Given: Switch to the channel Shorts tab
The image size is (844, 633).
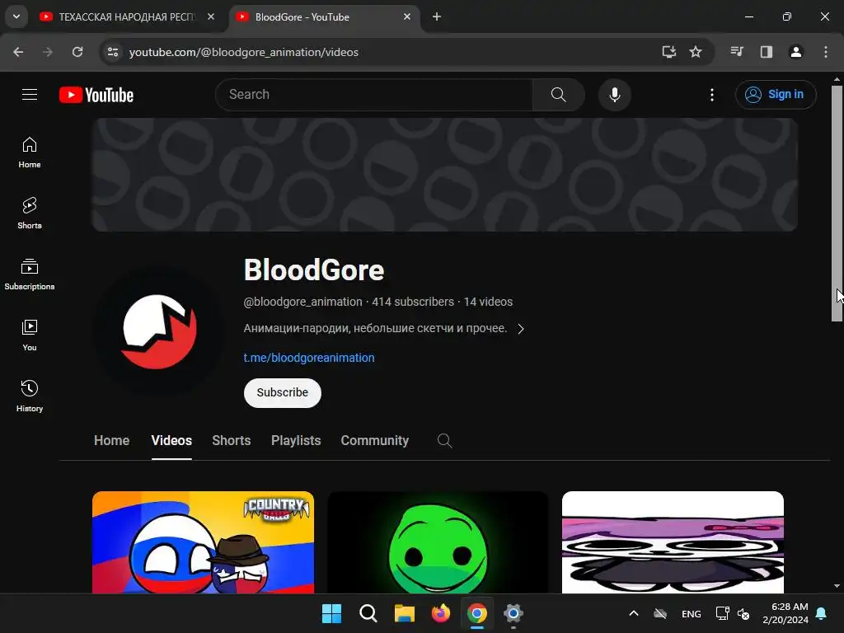Looking at the screenshot, I should click(x=232, y=440).
